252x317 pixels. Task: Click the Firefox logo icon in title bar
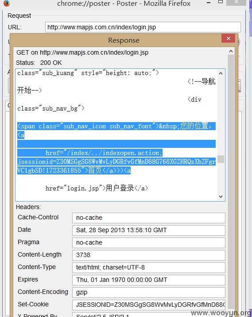pos(7,3)
